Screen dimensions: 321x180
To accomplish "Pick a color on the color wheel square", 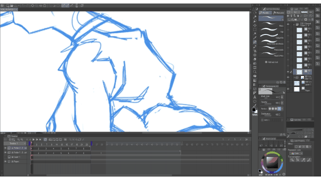I will point(272,162).
